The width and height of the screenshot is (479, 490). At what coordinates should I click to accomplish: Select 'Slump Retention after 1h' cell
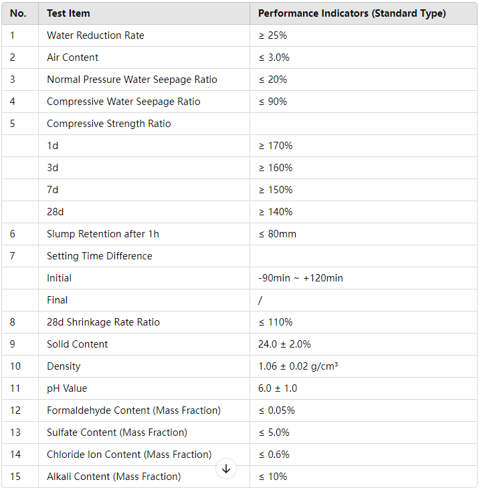(144, 234)
